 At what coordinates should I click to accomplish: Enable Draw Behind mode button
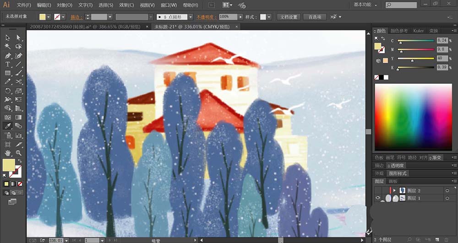(x=13, y=193)
